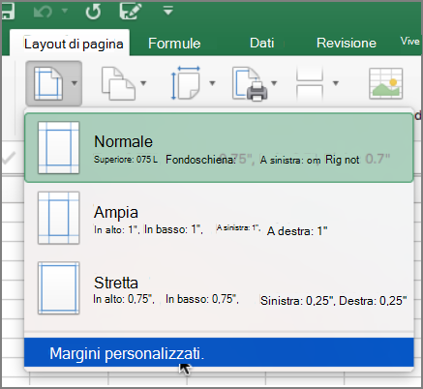Click the Background picture icon
The width and height of the screenshot is (423, 389).
pos(386,83)
